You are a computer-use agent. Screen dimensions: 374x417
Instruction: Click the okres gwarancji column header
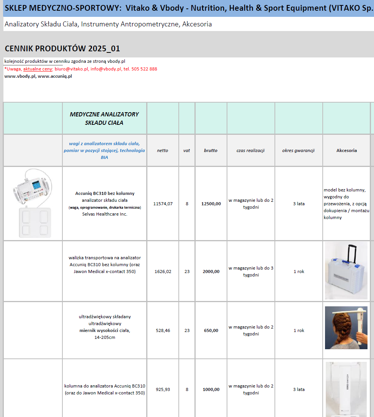coord(298,150)
